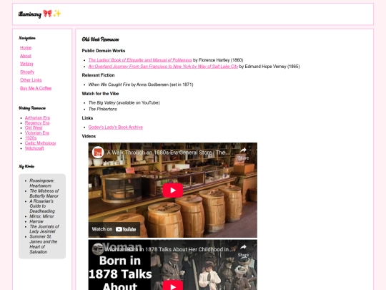Image resolution: width=386 pixels, height=290 pixels.
Task: Visit Godey's Lady's Book Archive
Action: pyautogui.click(x=116, y=127)
